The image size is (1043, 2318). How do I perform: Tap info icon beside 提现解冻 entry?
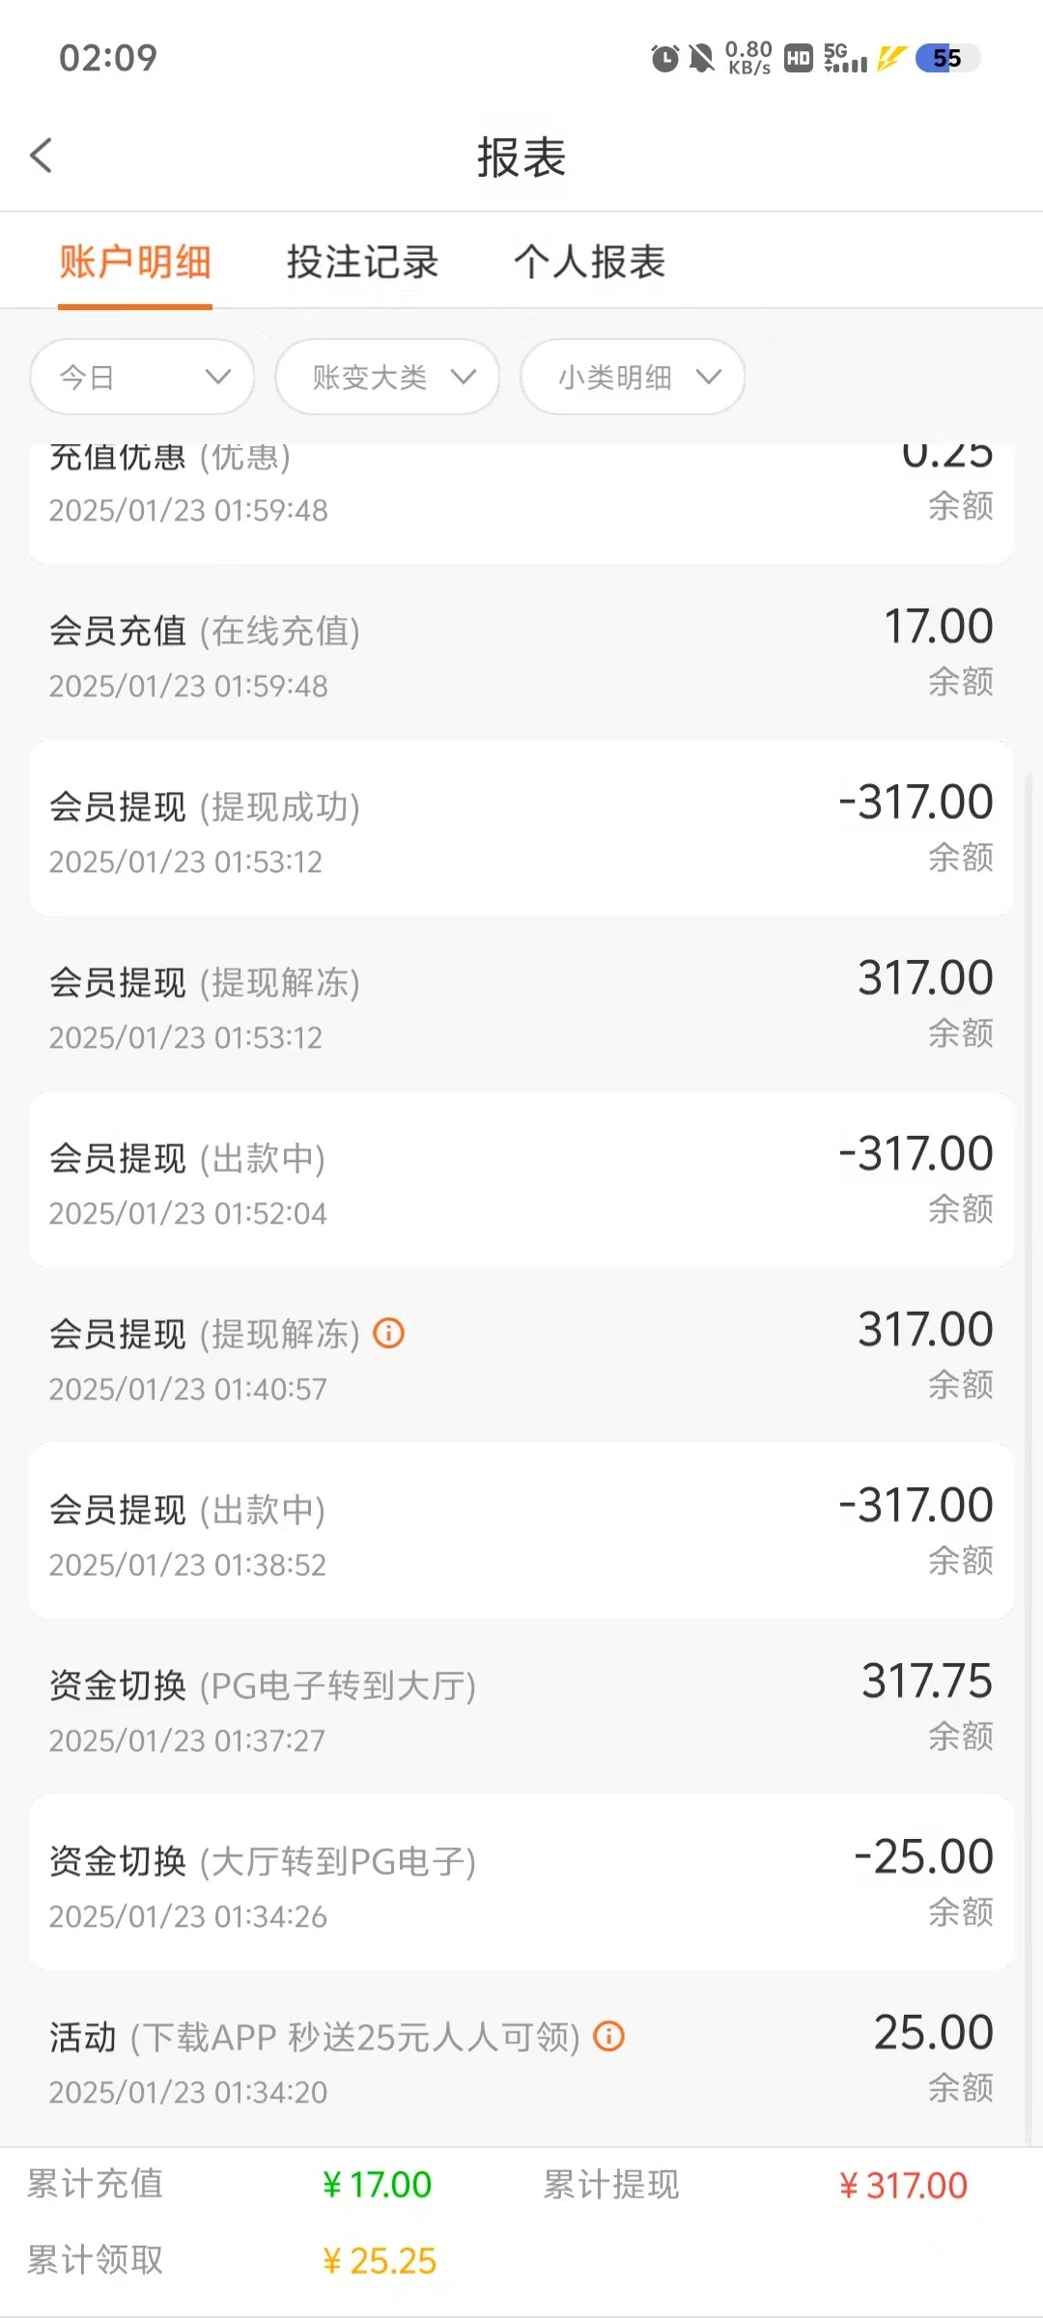[388, 1333]
